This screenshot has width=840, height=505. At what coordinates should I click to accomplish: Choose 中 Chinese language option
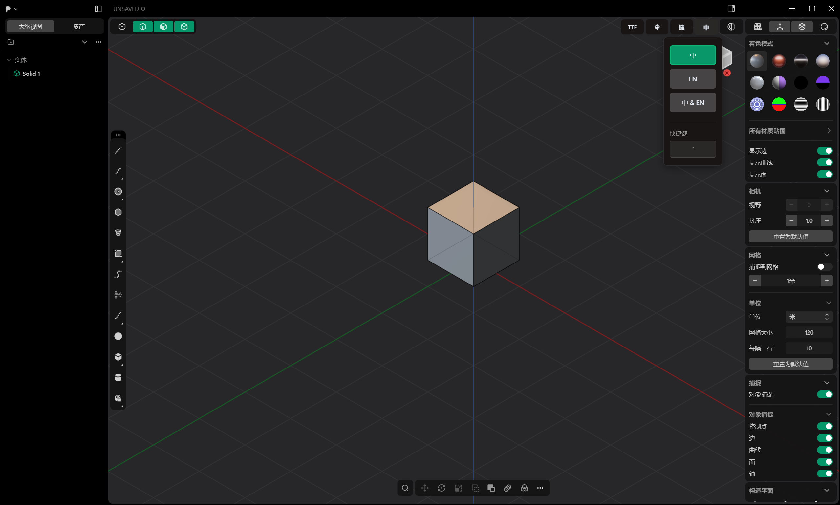pos(693,55)
